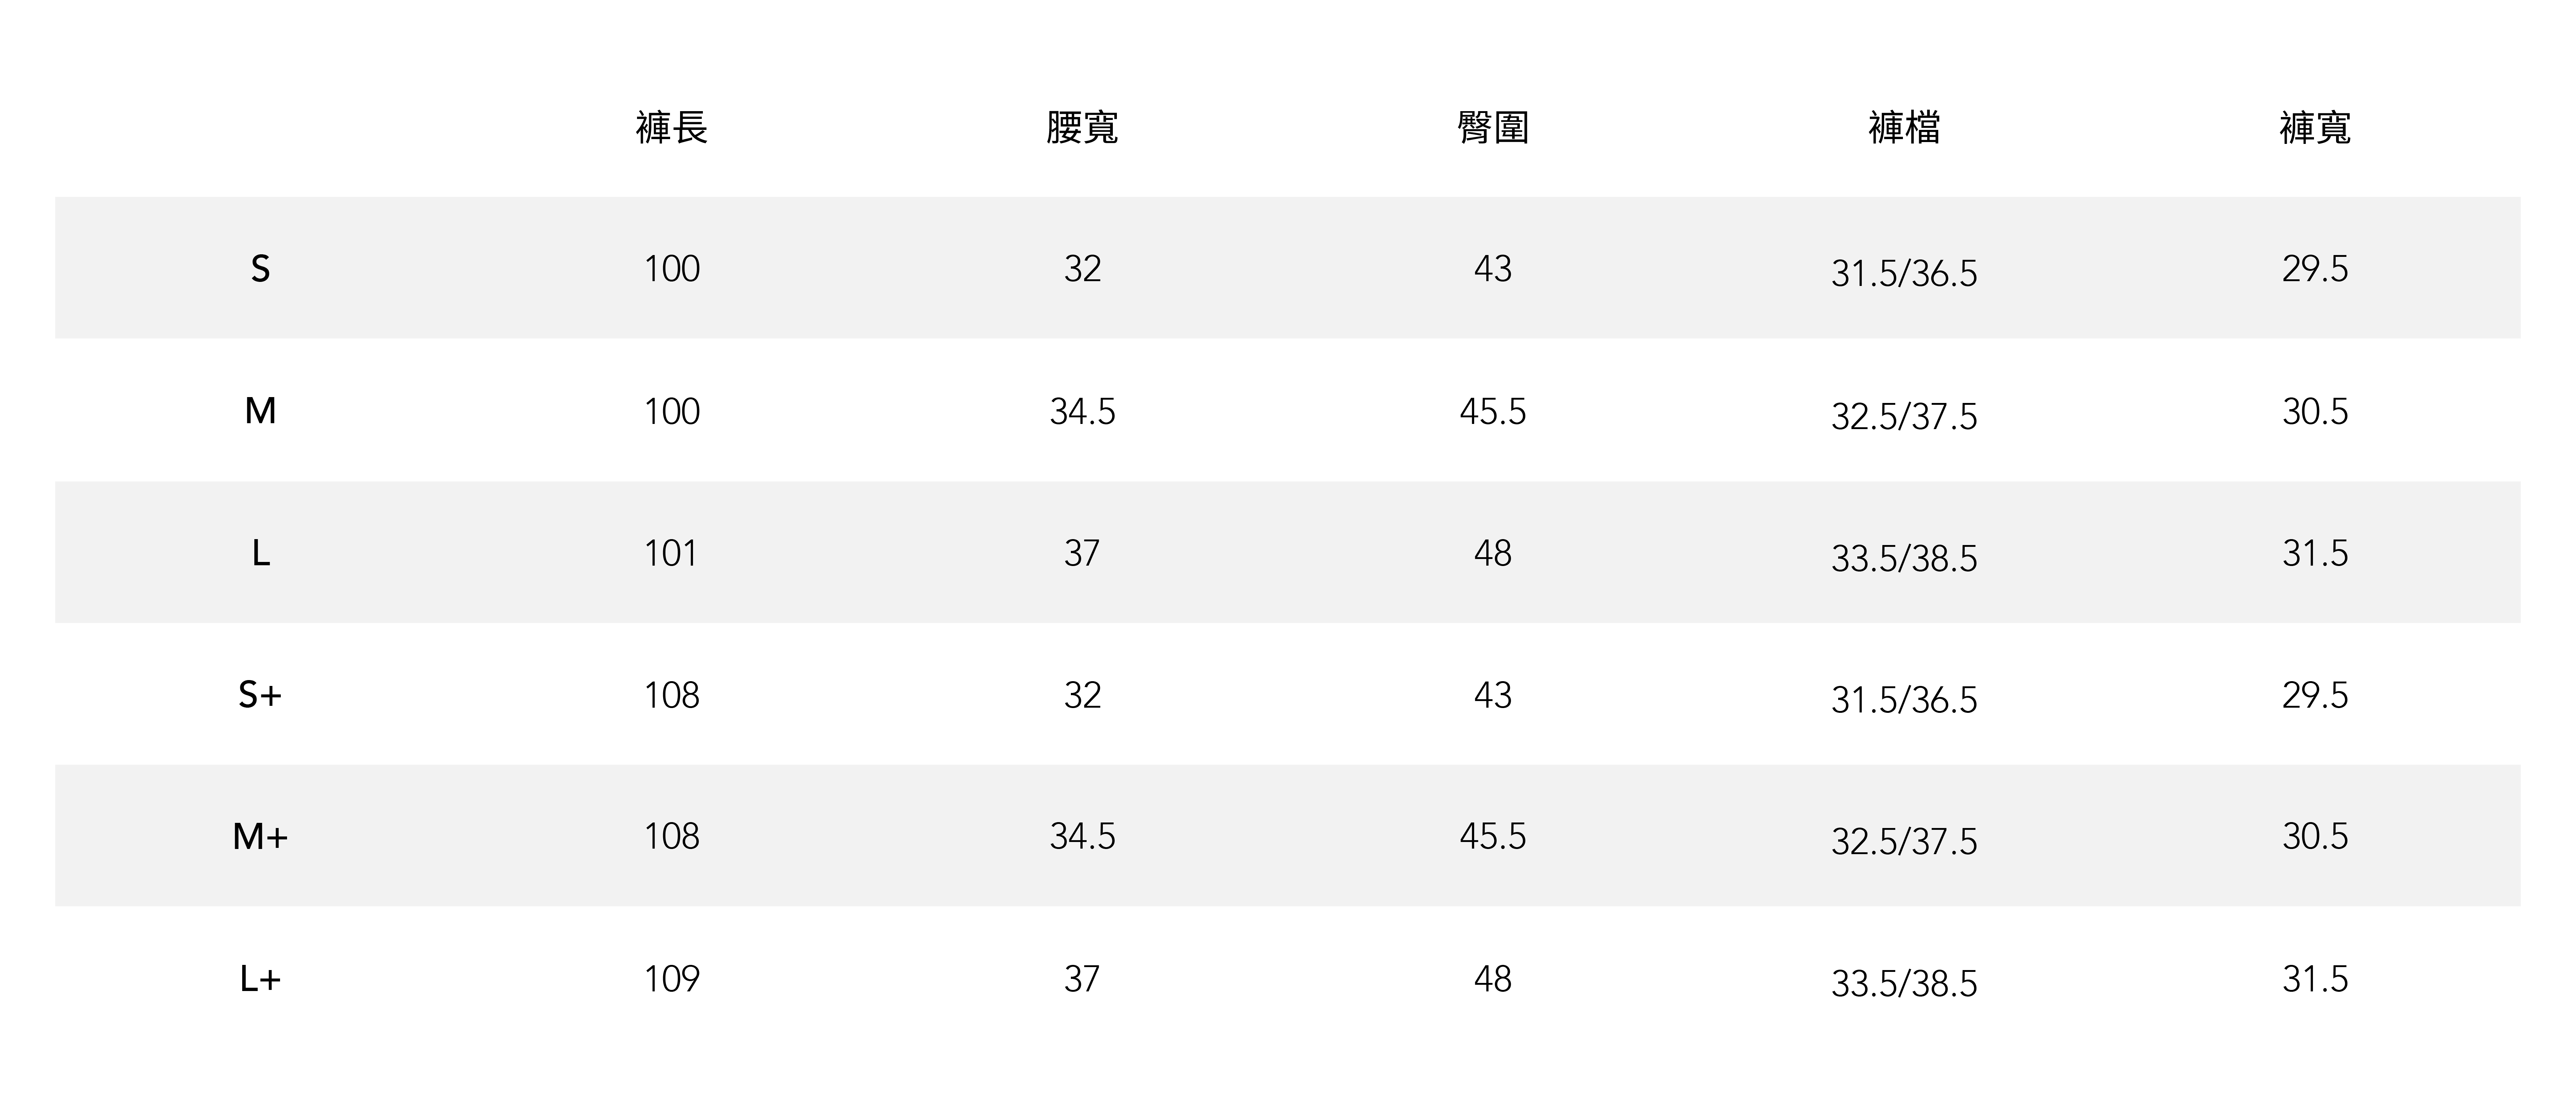Select the 褲寬 value 29.5 for S+
Viewport: 2576px width, 1104px height.
coord(2315,695)
